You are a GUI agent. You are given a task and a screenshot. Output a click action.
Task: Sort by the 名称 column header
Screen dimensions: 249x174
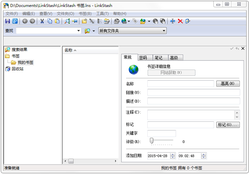(90, 50)
